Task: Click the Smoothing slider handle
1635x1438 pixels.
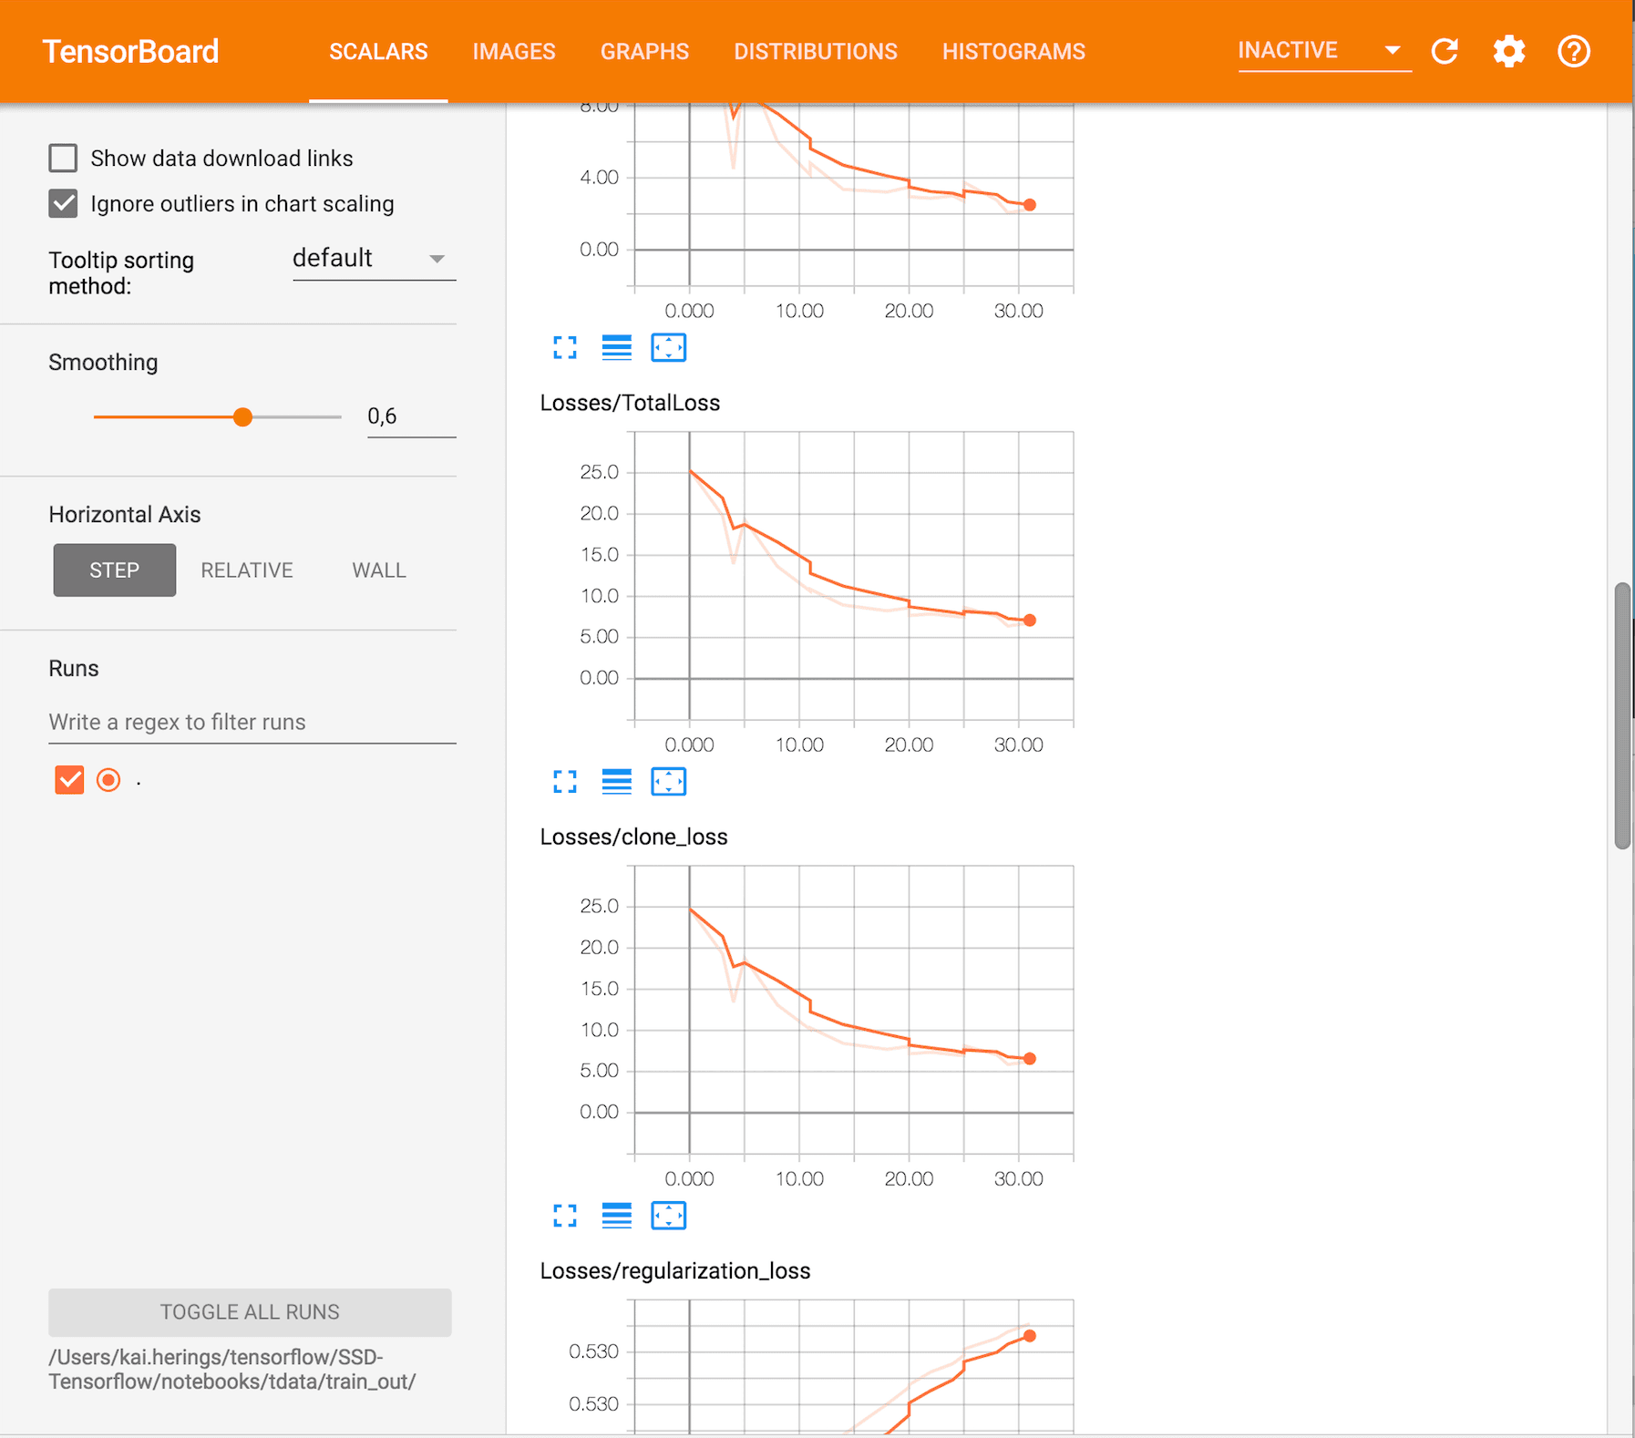Action: coord(242,417)
